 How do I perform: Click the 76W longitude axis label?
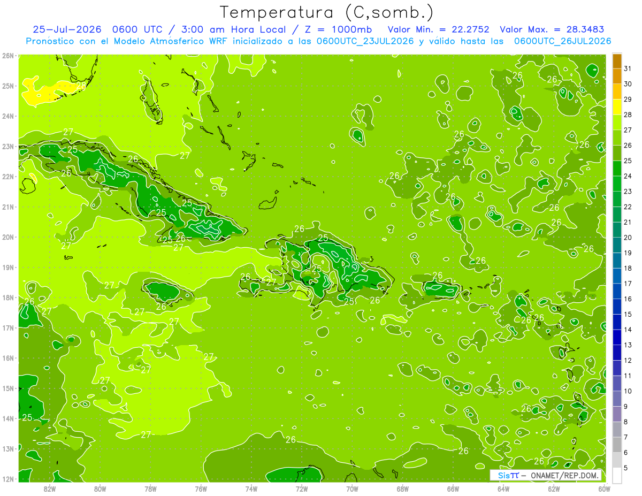point(201,489)
